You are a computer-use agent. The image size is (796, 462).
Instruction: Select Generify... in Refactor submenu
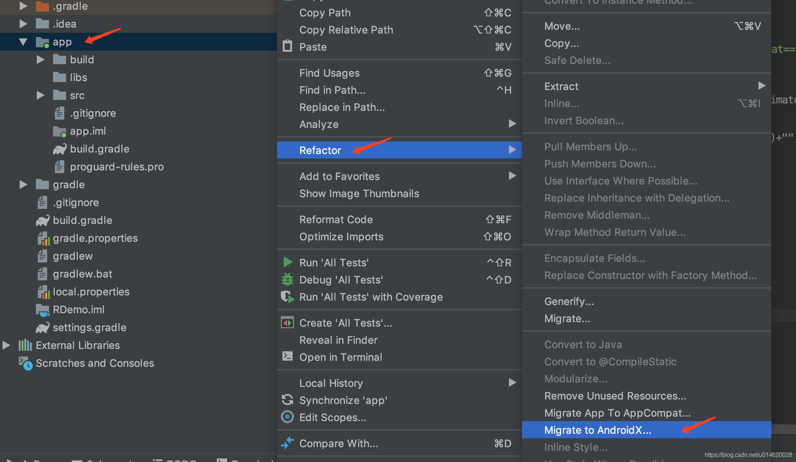click(646, 301)
